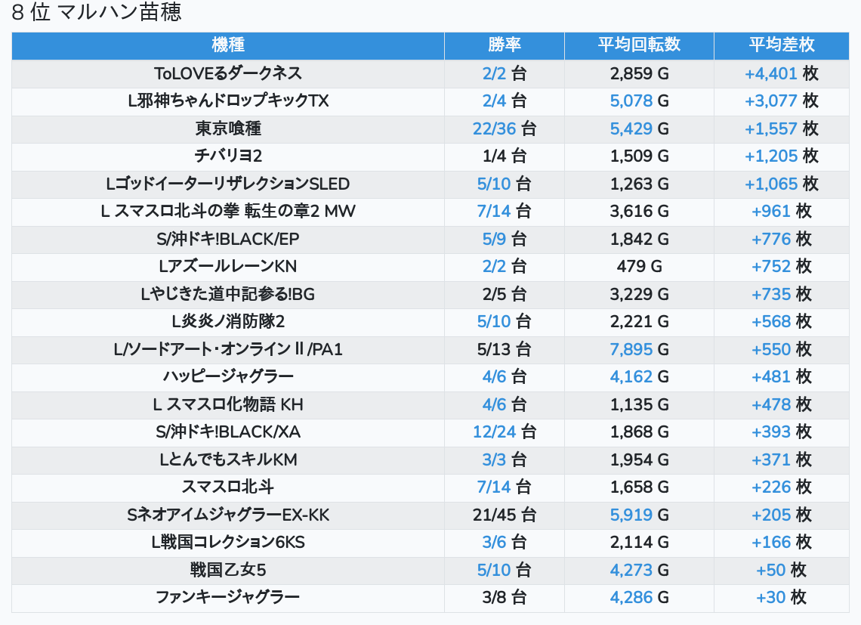Viewport: 861px width, 625px height.
Task: Click the ハッピージャグラー machine name
Action: (x=228, y=376)
